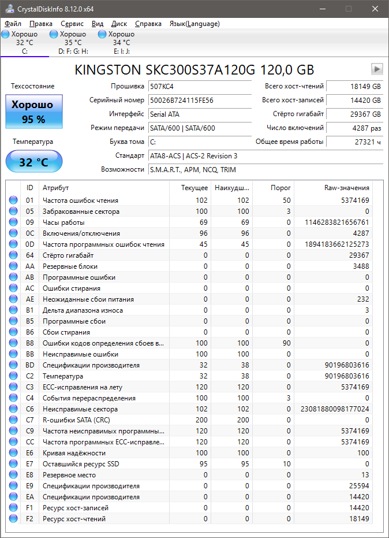Viewport: 389px width, 538px height.
Task: Open the Язык(Language) menu
Action: (x=194, y=24)
